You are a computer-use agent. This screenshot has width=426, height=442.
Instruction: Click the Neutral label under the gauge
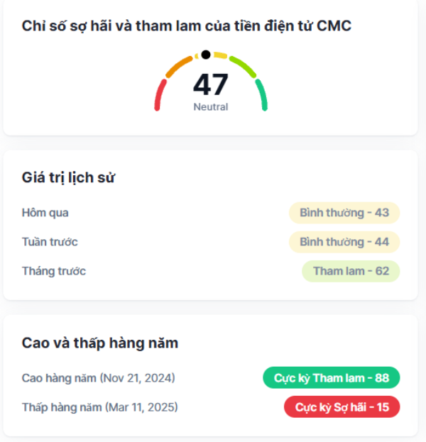pos(211,107)
